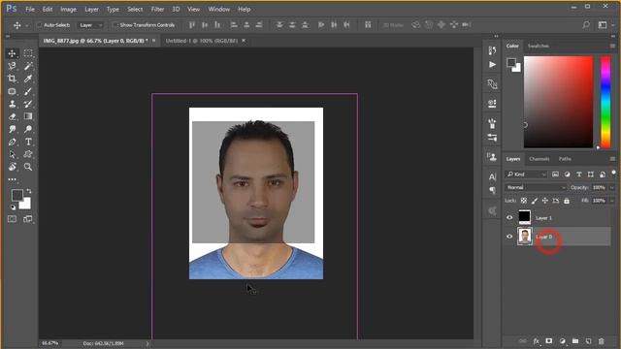
Task: Create a new group folder
Action: click(x=575, y=341)
